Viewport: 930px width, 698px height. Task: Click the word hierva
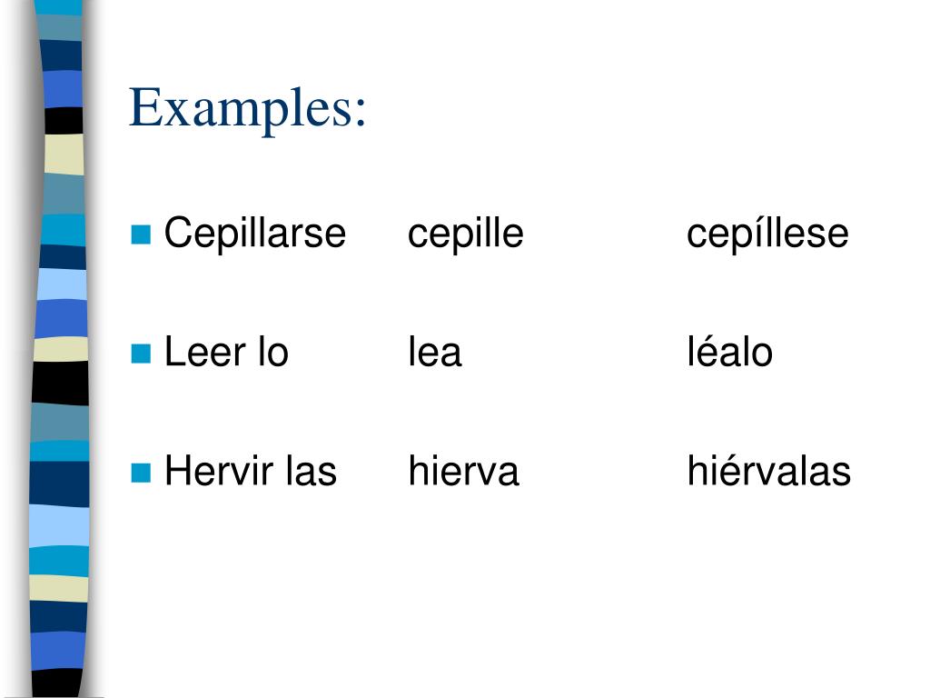coord(464,471)
